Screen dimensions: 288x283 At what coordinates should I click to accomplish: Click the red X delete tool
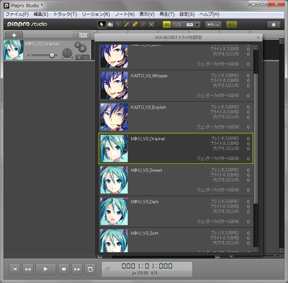click(151, 24)
